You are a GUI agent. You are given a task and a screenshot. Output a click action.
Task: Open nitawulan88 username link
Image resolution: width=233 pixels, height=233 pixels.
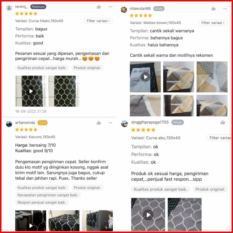140,8
